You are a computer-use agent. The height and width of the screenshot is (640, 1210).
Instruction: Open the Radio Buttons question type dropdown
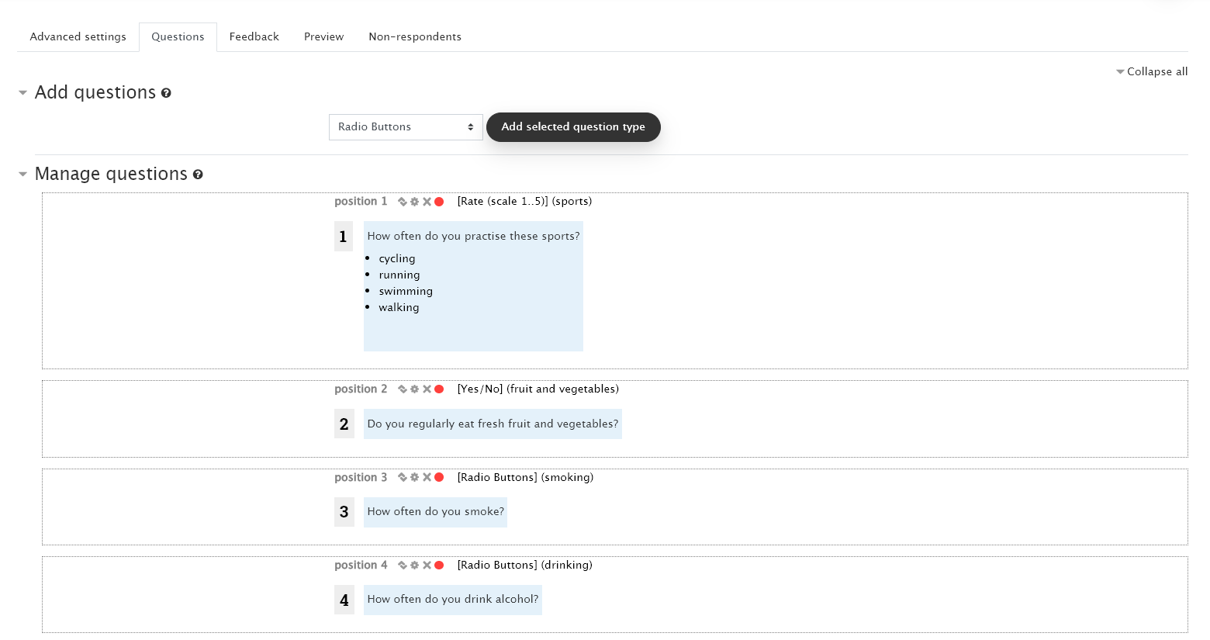(x=406, y=127)
